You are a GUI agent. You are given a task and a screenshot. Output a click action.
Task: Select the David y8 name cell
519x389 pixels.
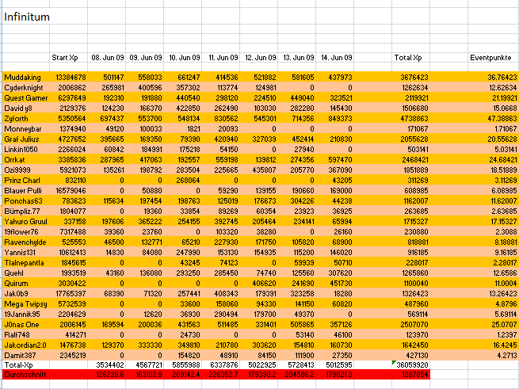coord(26,108)
